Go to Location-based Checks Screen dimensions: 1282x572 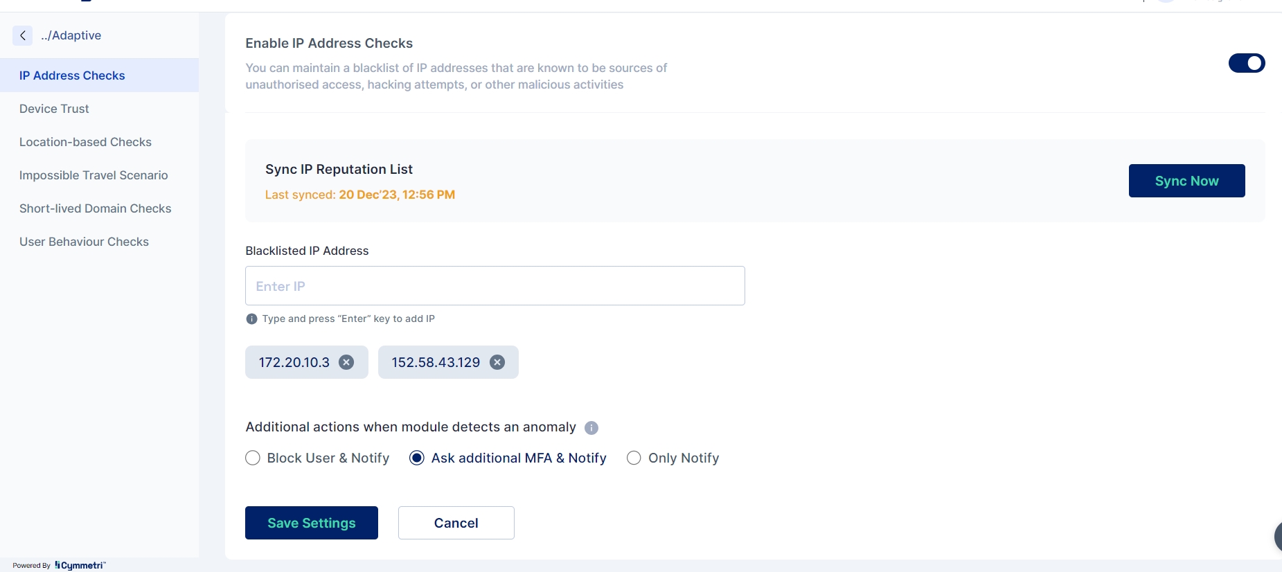(x=85, y=142)
